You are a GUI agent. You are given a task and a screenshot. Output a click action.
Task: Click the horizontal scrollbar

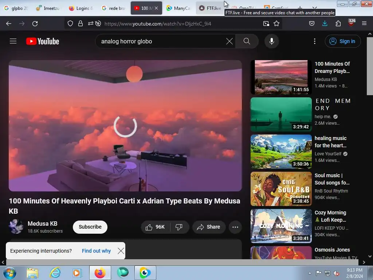point(182,262)
